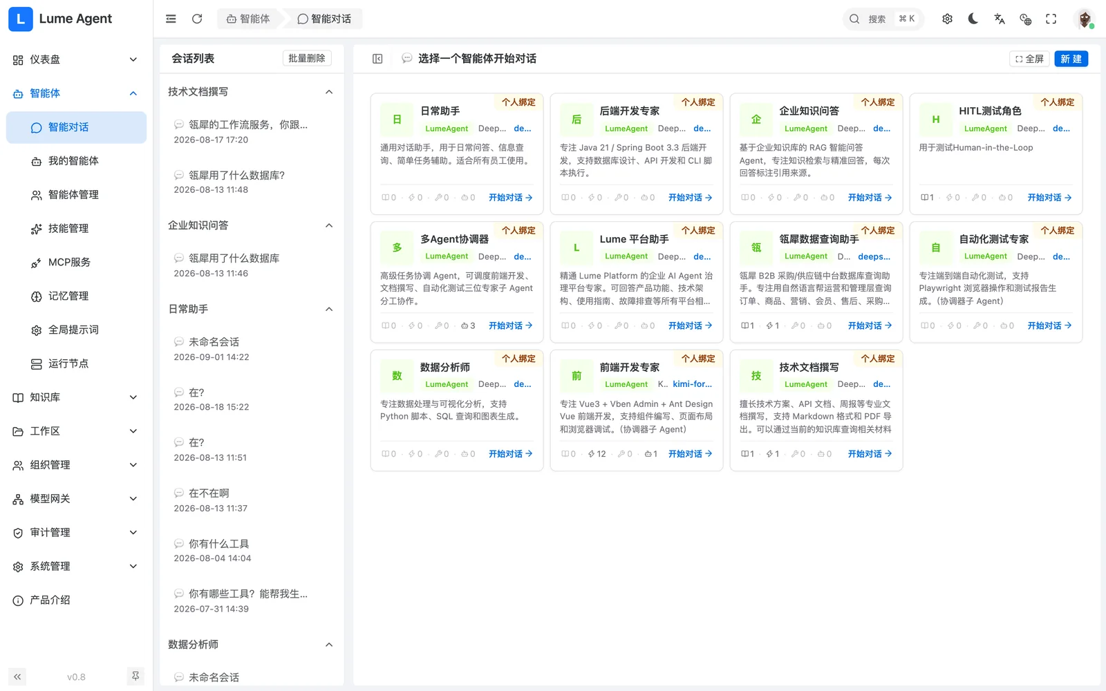
Task: Open 记忆管理 menu item
Action: 76,296
